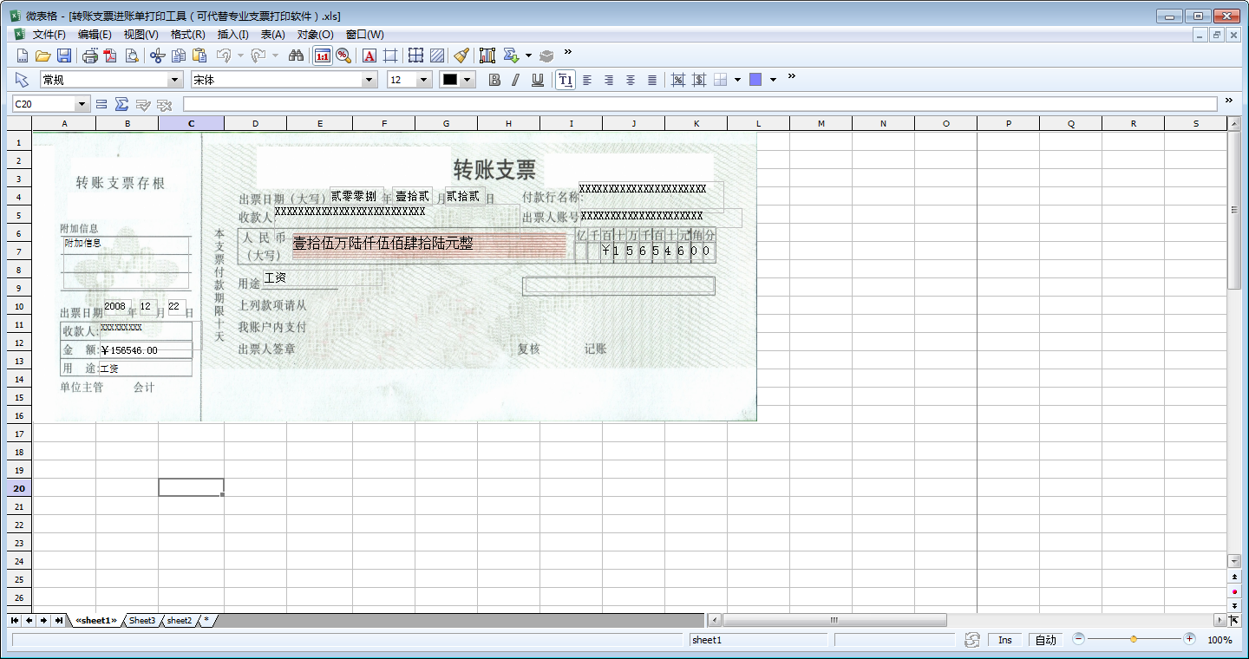The image size is (1249, 659).
Task: Insert a chart with the bar chart icon
Action: (487, 55)
